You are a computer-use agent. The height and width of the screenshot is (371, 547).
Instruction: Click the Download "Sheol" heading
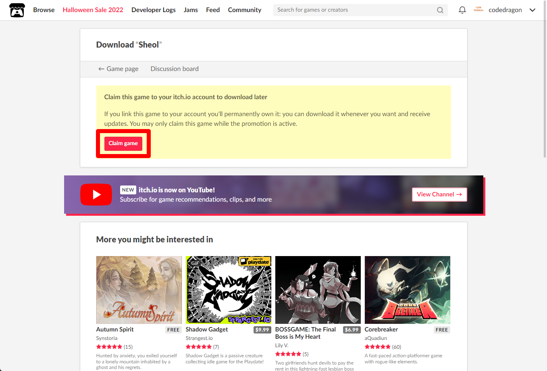coord(129,45)
